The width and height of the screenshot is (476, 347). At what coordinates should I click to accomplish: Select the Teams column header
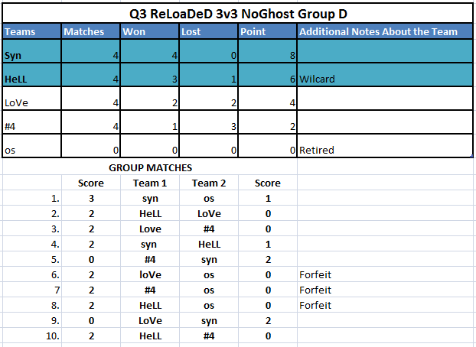31,32
